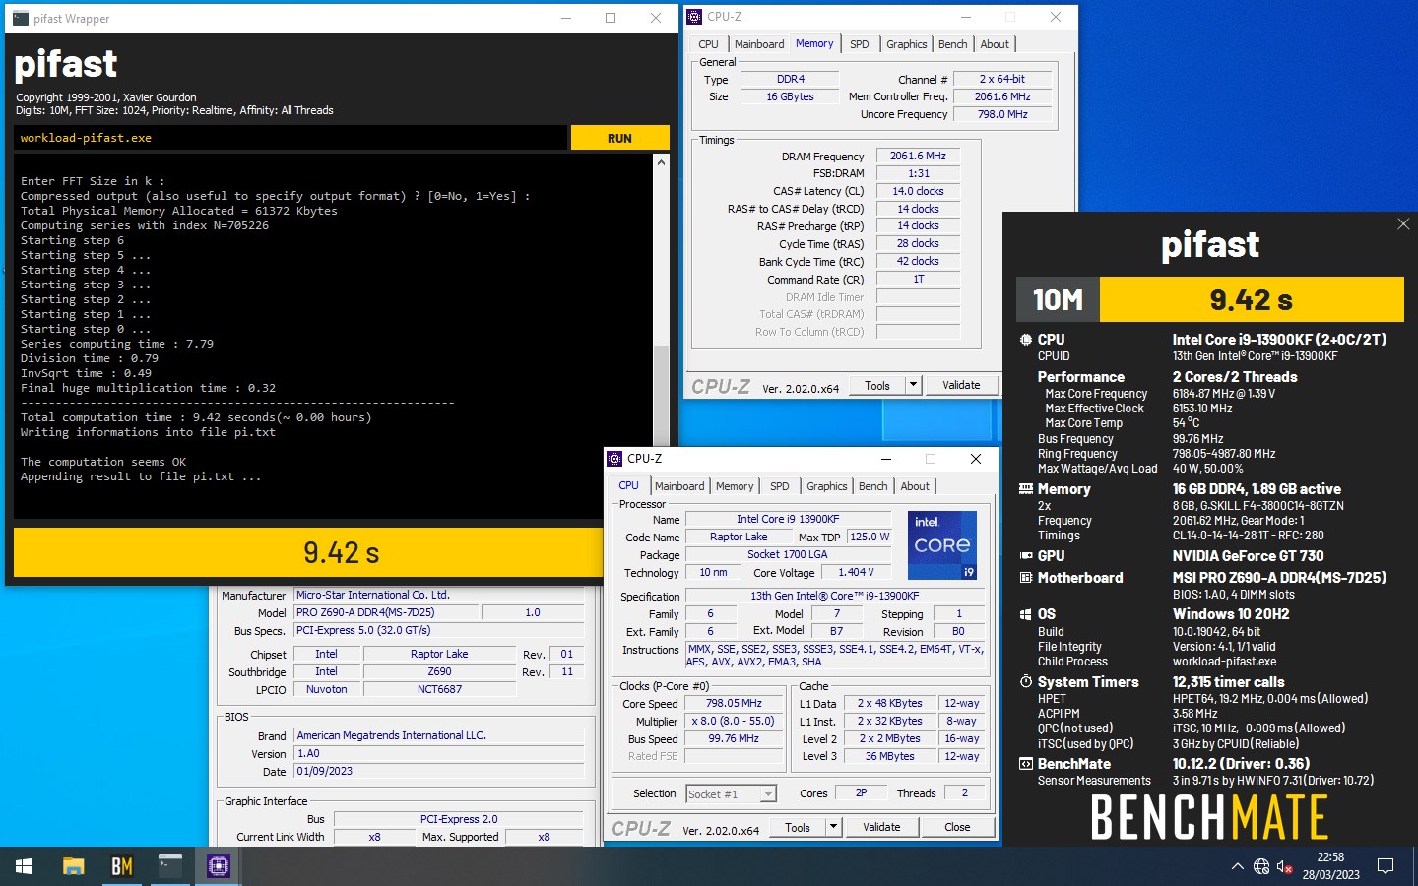Expand Tools dropdown arrow in memory CPU-Z window
This screenshot has width=1418, height=886.
pyautogui.click(x=914, y=386)
